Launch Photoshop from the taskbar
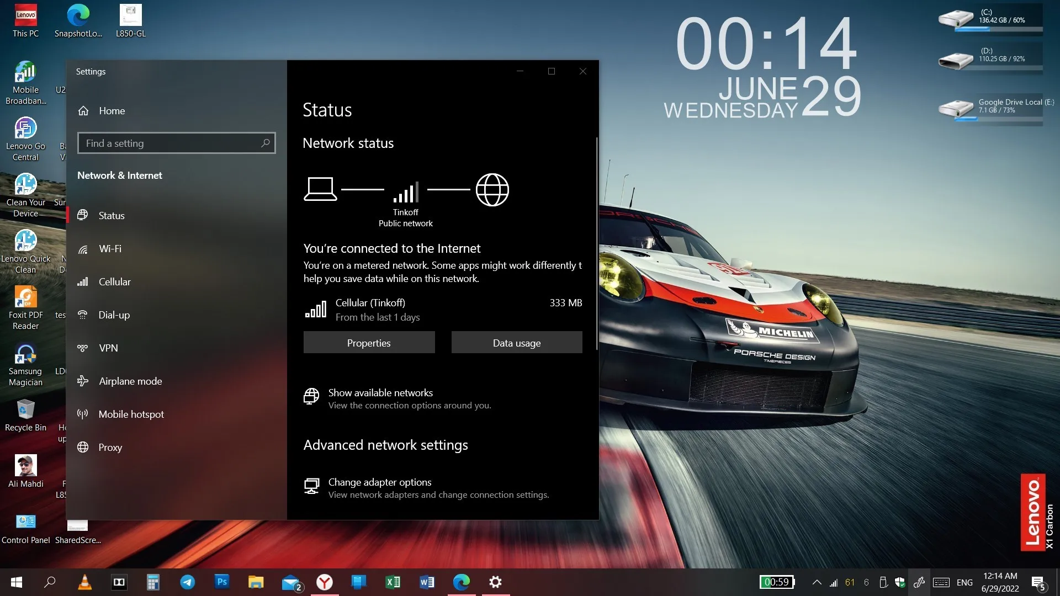The image size is (1060, 596). point(221,582)
